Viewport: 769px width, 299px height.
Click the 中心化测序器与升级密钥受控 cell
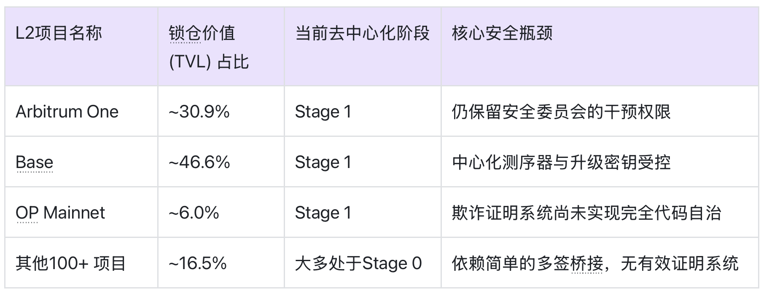tap(561, 162)
